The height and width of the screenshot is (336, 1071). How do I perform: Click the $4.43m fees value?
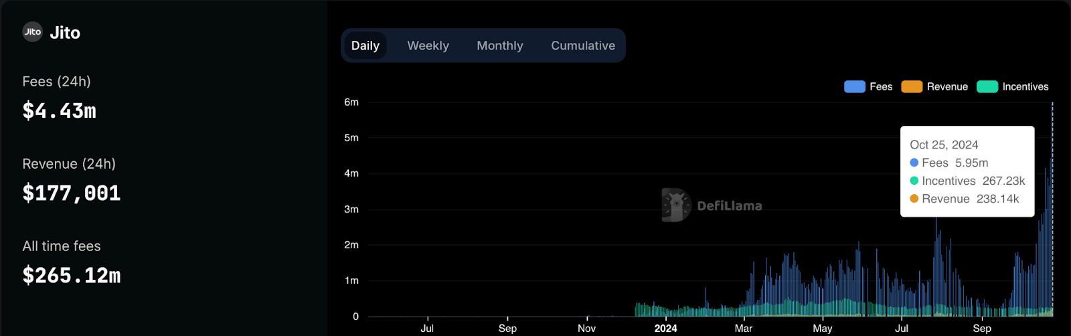click(x=60, y=110)
